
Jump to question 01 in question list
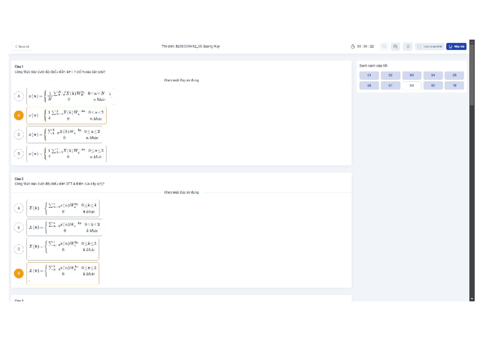point(369,75)
